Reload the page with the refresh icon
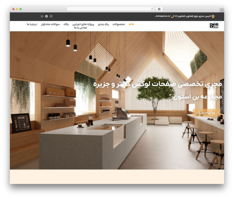This screenshot has width=234, height=198. click(152, 9)
